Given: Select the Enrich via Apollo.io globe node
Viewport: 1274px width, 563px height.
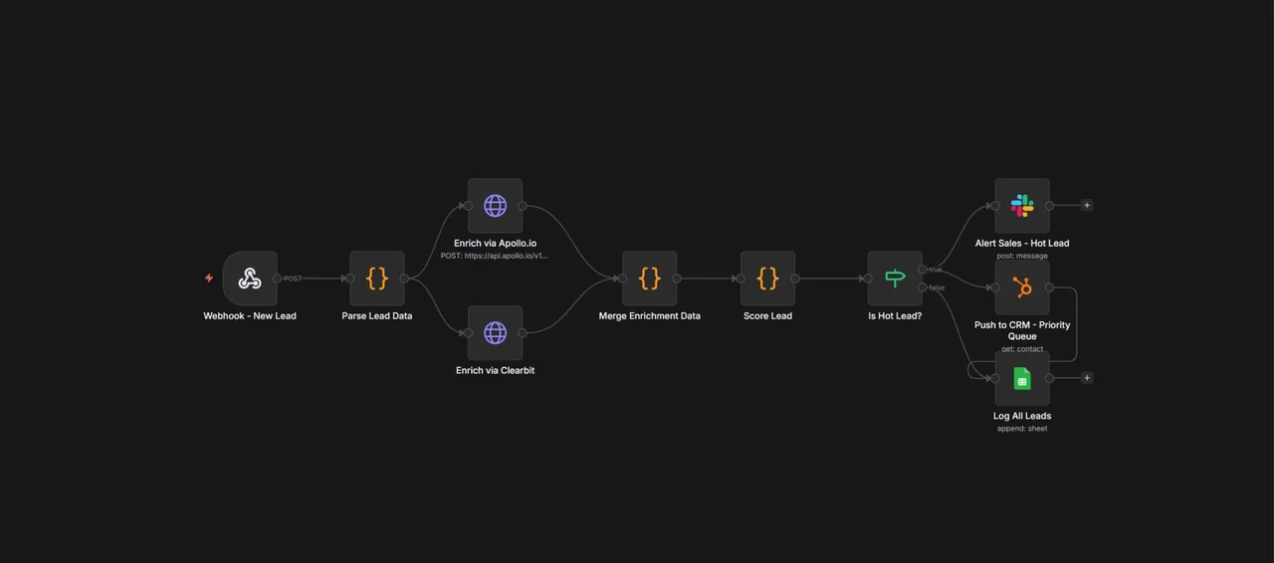Looking at the screenshot, I should pos(495,206).
